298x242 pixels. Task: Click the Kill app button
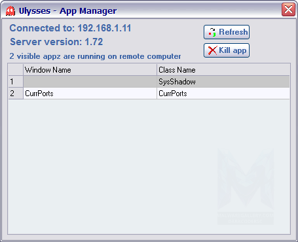(x=227, y=50)
